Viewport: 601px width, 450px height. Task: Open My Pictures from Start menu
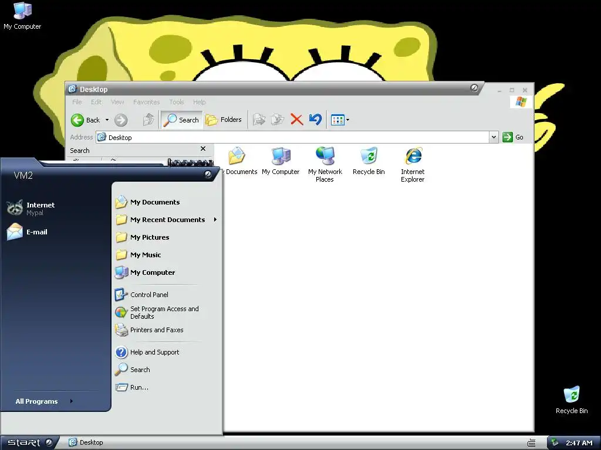click(142, 237)
